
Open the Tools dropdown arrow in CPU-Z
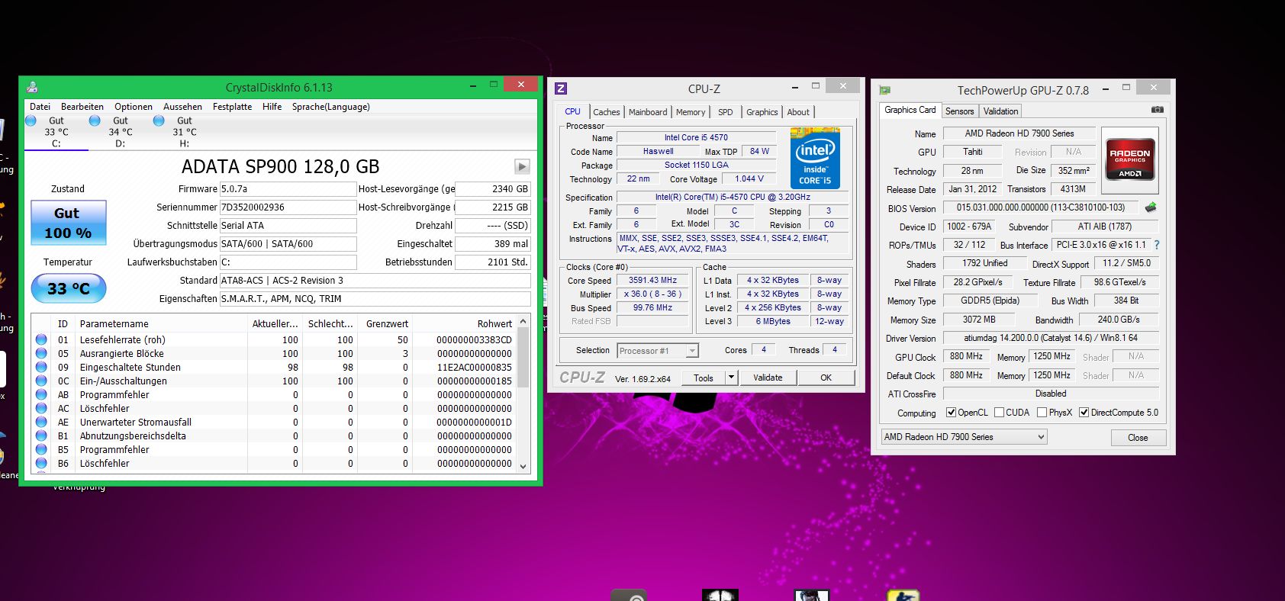731,377
